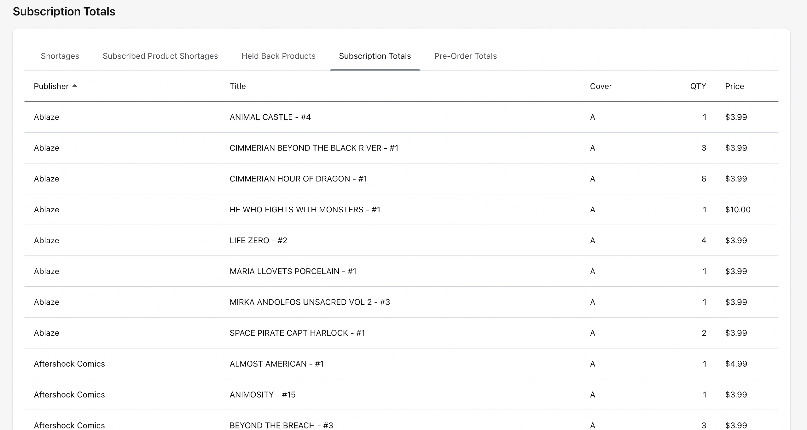Click Aftershock Comics in ALMOST AMERICAN row
807x430 pixels.
tap(69, 364)
